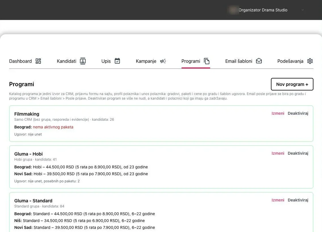This screenshot has height=232, width=322.
Task: Click the Gluma - Hobi program title
Action: pos(28,154)
